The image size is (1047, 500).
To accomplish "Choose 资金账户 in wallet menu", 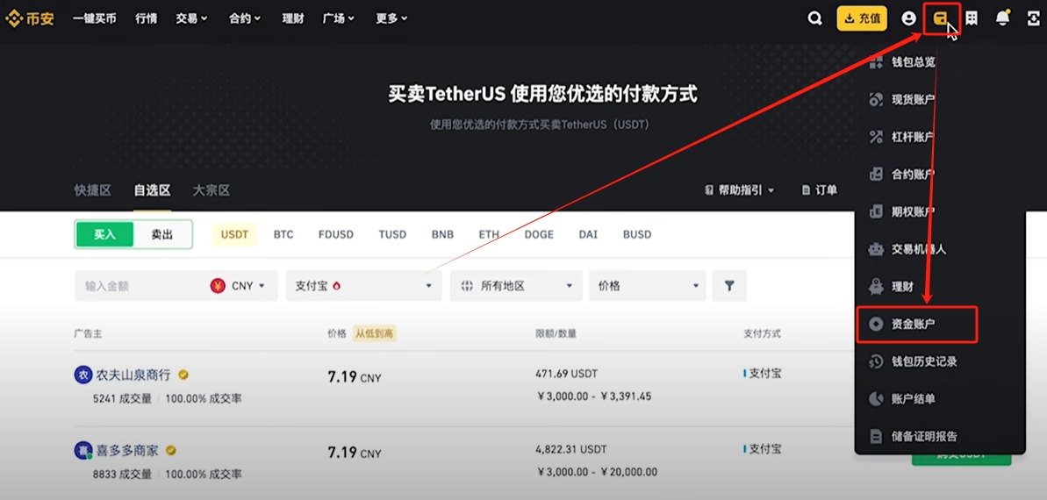I will (x=917, y=325).
